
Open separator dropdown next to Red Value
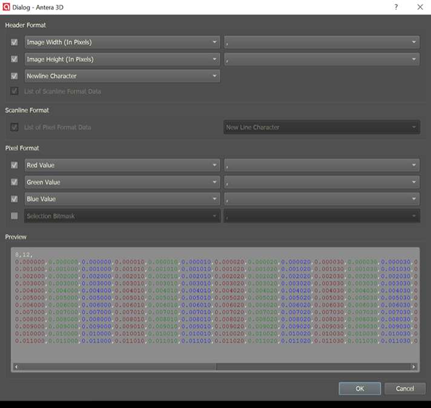(x=322, y=165)
